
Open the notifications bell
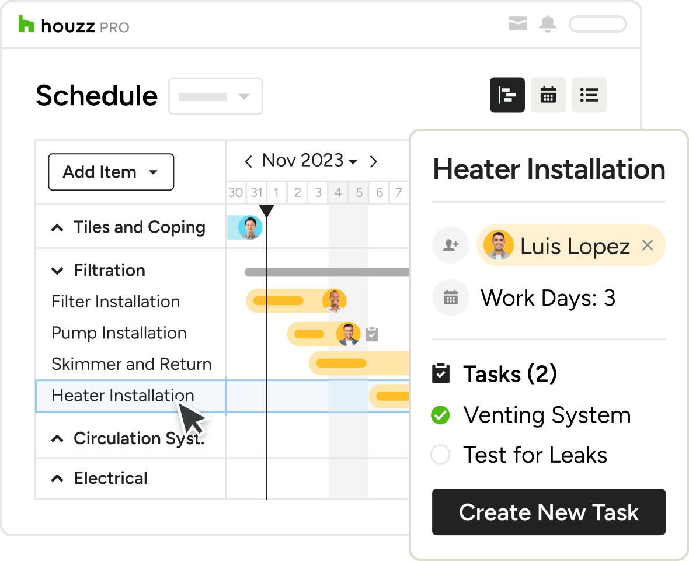point(548,24)
